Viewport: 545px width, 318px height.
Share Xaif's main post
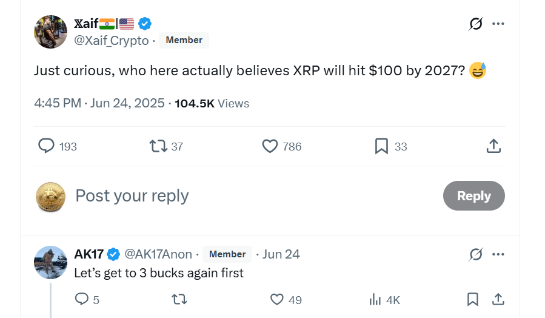(x=493, y=146)
